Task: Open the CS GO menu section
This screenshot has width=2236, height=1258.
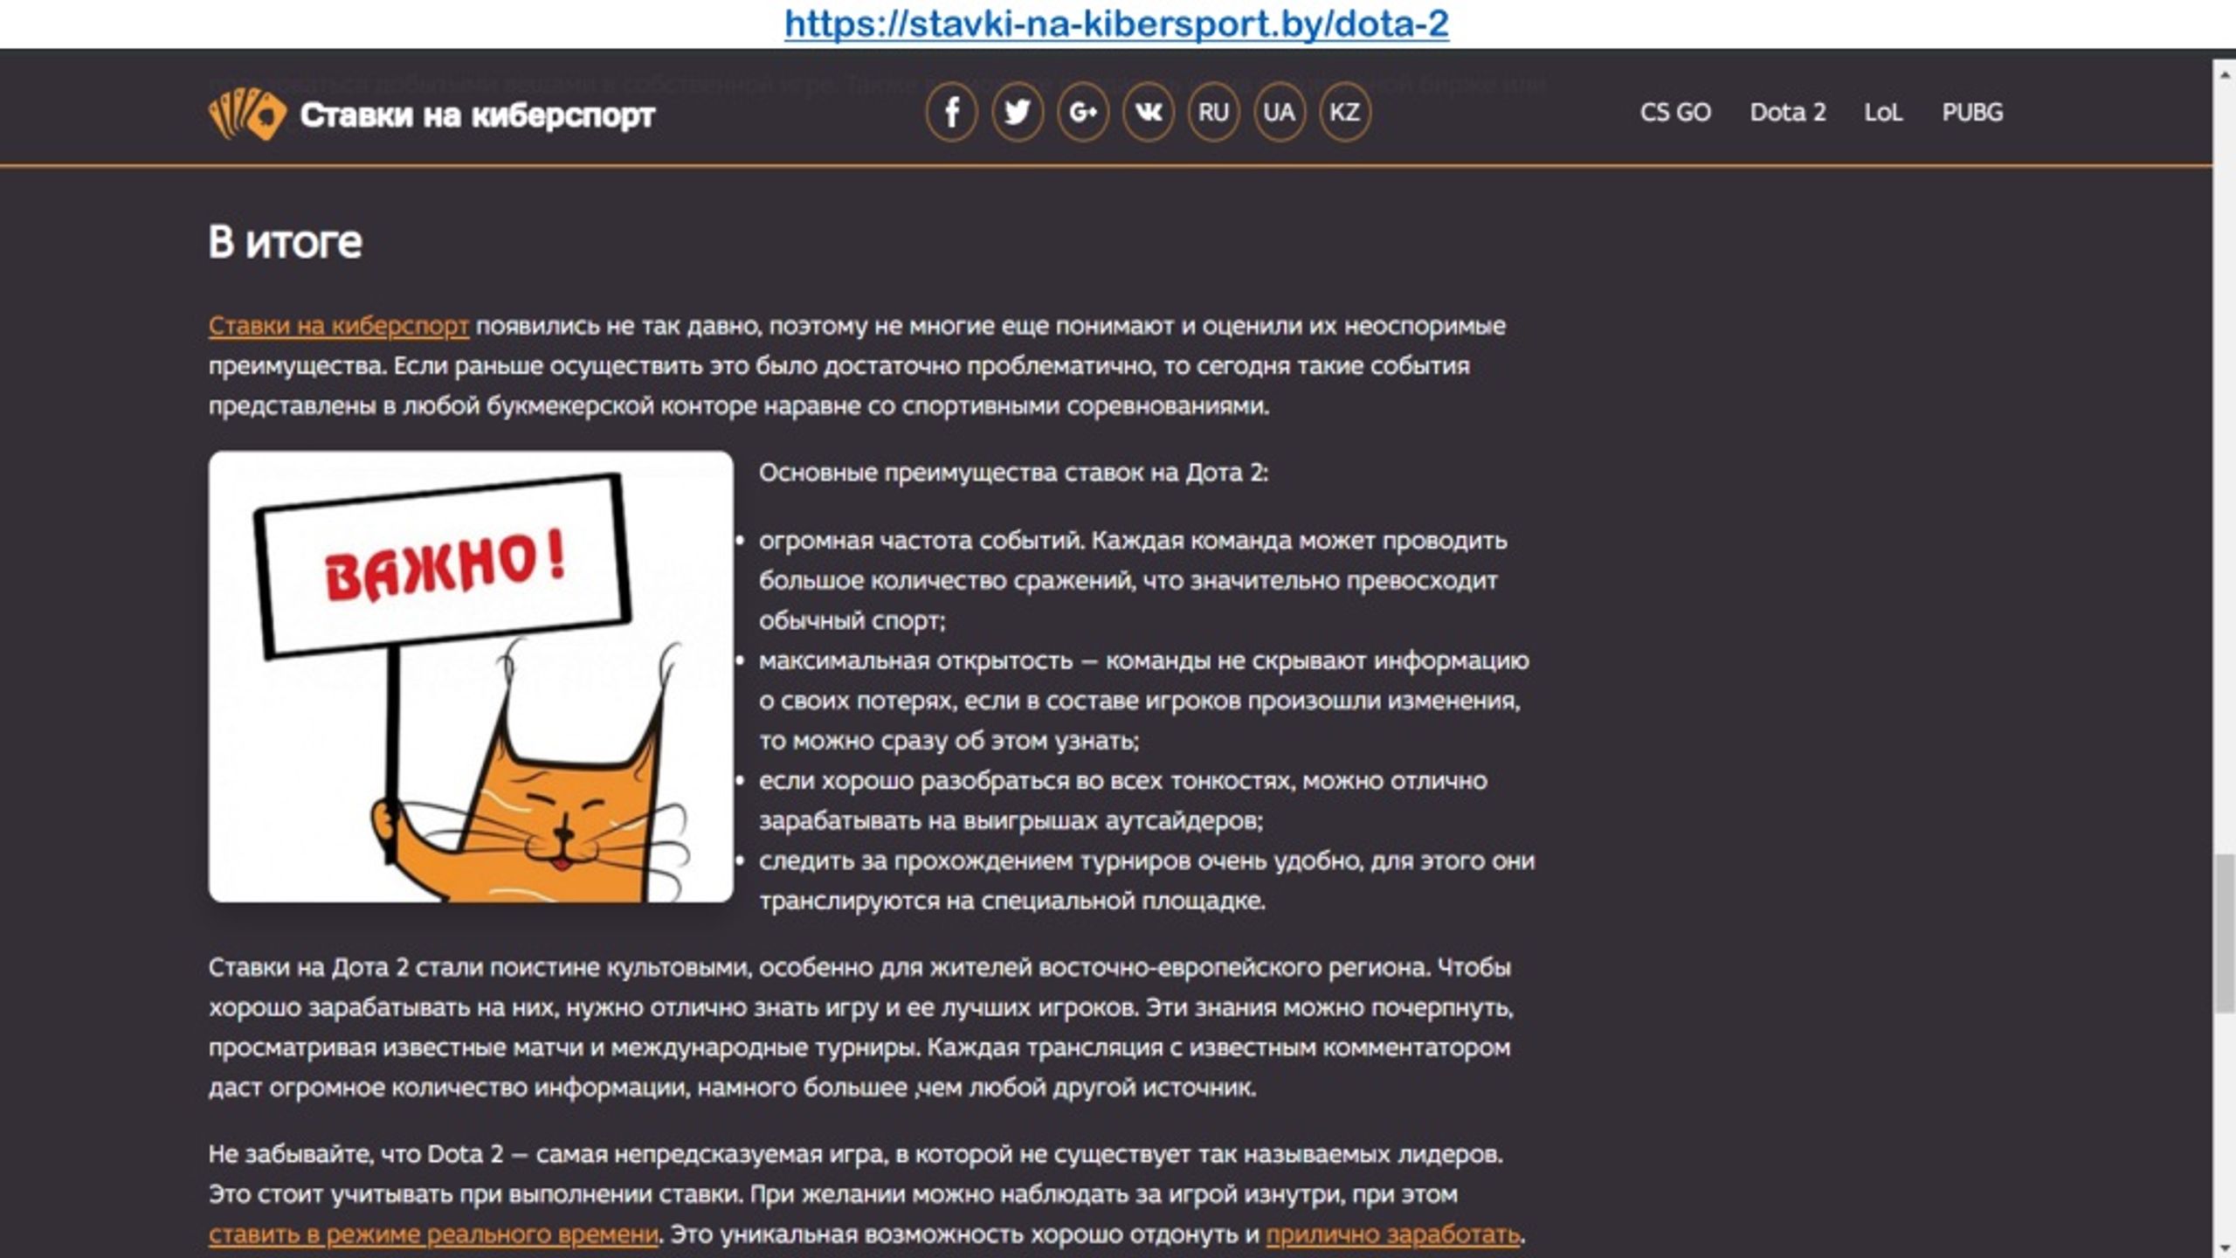Action: (x=1675, y=113)
